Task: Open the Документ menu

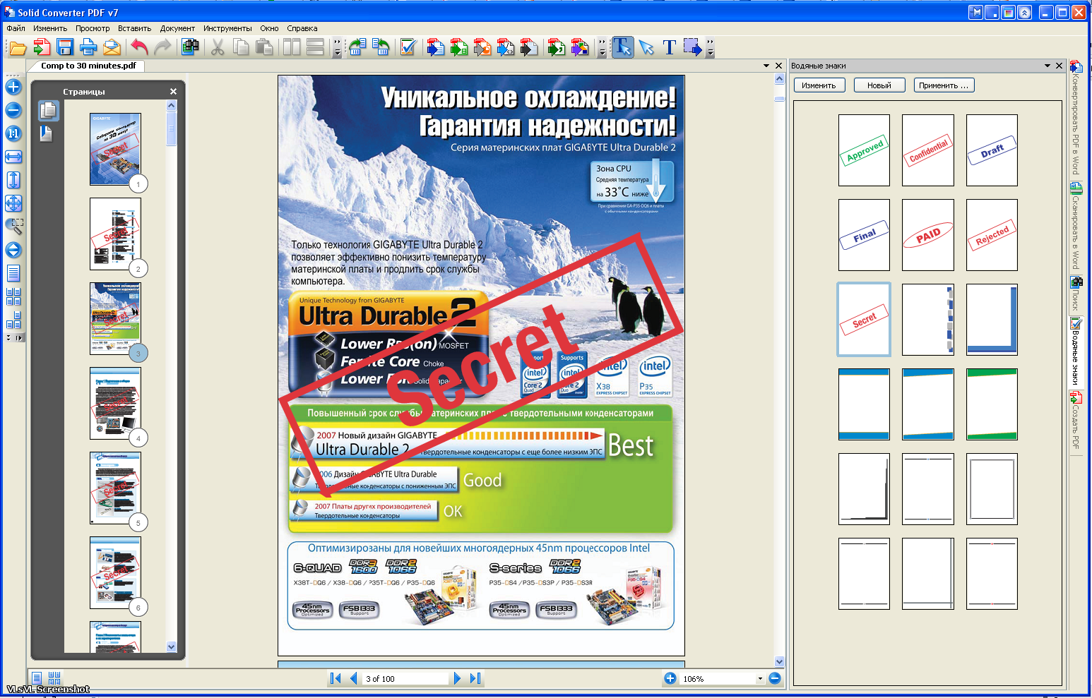Action: pyautogui.click(x=177, y=28)
